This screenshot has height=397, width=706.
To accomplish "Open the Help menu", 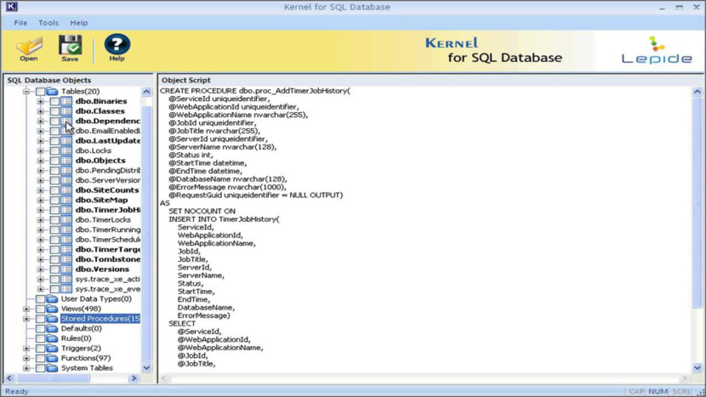I will [x=79, y=23].
